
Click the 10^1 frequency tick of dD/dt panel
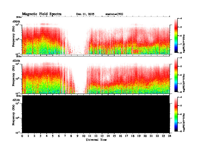17,64
